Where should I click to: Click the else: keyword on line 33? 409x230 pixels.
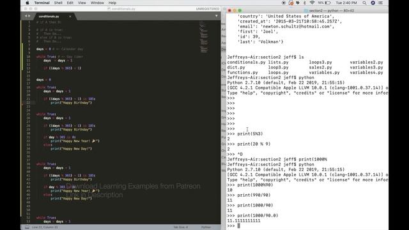48,145
